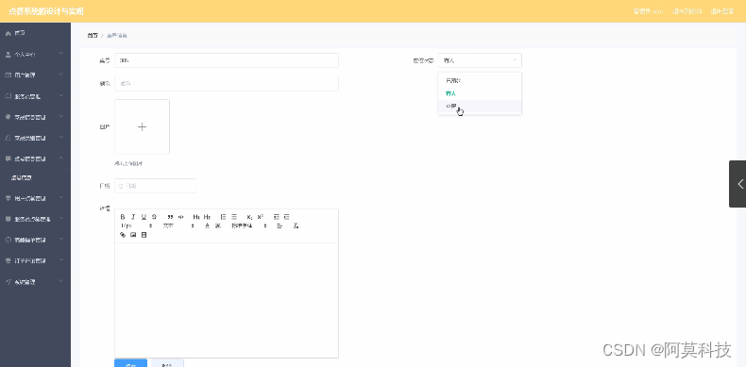The width and height of the screenshot is (746, 367).
Task: Apply underline formatting in the editor
Action: [144, 217]
